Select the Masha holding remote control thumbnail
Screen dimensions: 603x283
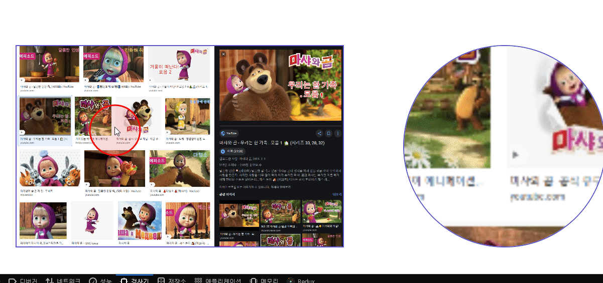click(113, 64)
